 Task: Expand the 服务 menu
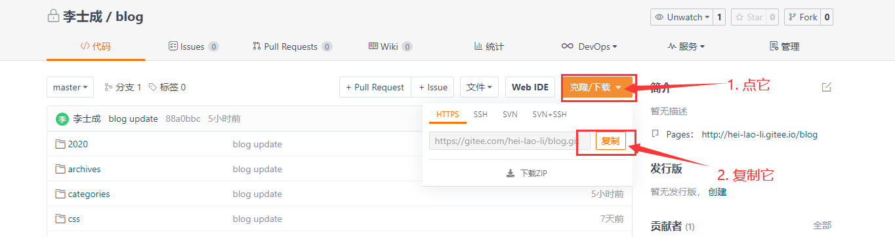pyautogui.click(x=686, y=46)
